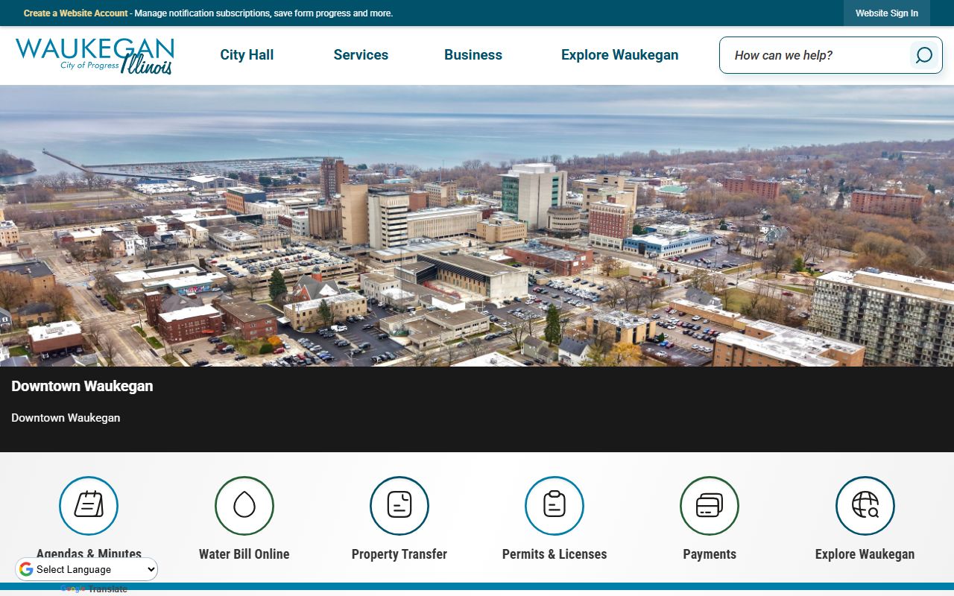Open the Services menu
954x596 pixels.
[x=361, y=55]
